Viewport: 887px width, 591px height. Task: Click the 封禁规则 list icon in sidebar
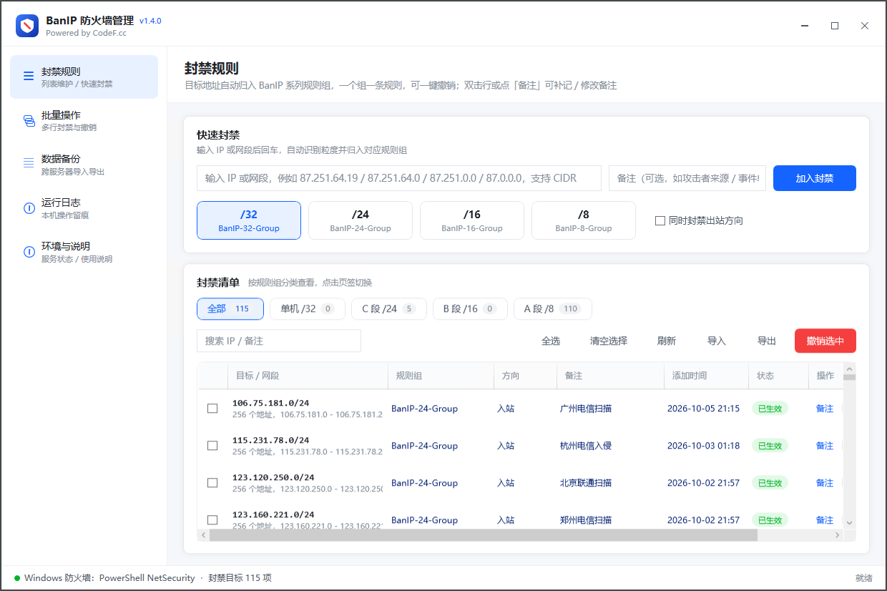29,77
